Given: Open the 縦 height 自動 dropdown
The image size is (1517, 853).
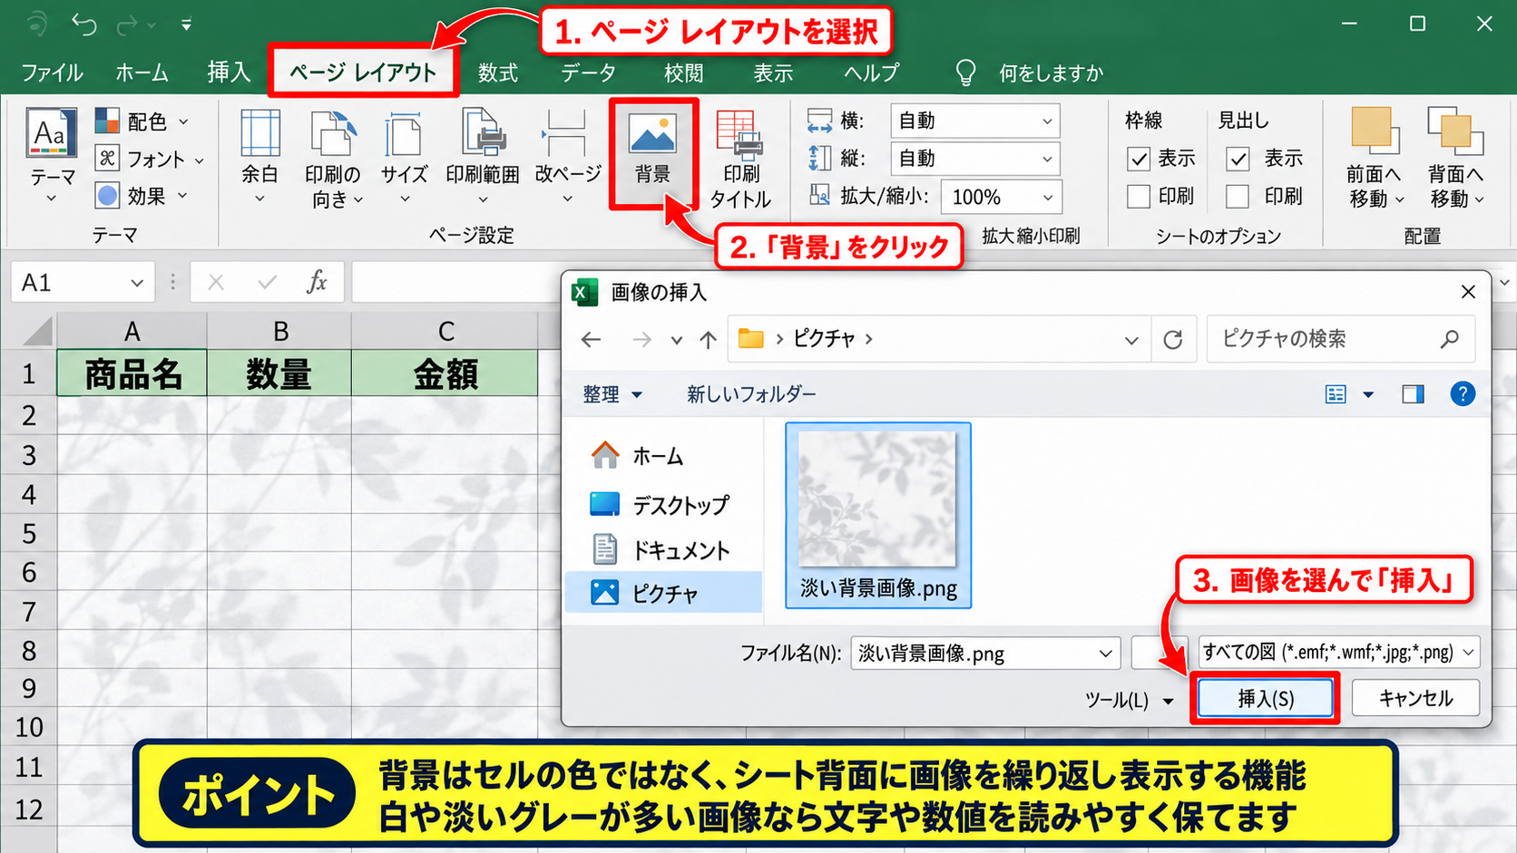Looking at the screenshot, I should [975, 159].
